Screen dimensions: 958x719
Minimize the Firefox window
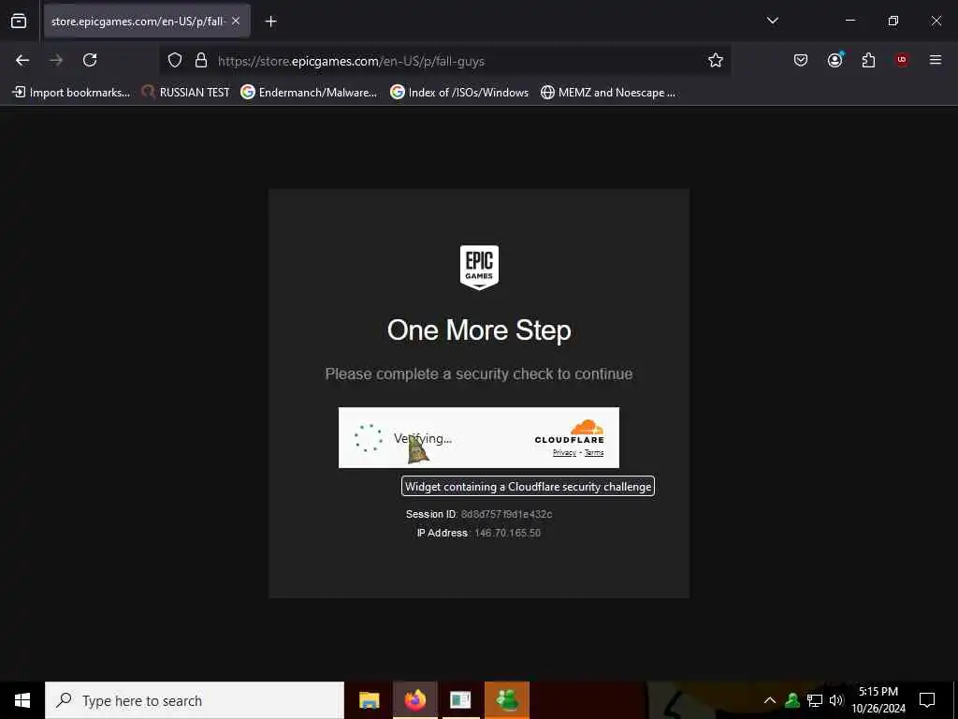point(849,21)
